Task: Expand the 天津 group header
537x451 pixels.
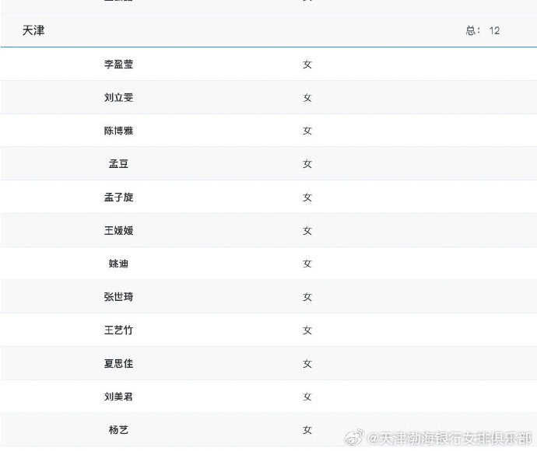Action: pos(33,30)
